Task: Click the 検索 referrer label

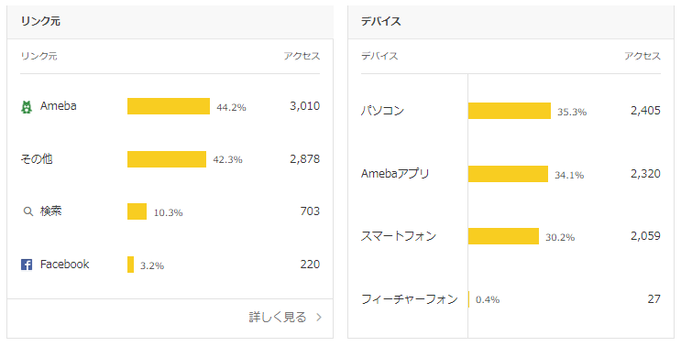Action: (x=50, y=211)
